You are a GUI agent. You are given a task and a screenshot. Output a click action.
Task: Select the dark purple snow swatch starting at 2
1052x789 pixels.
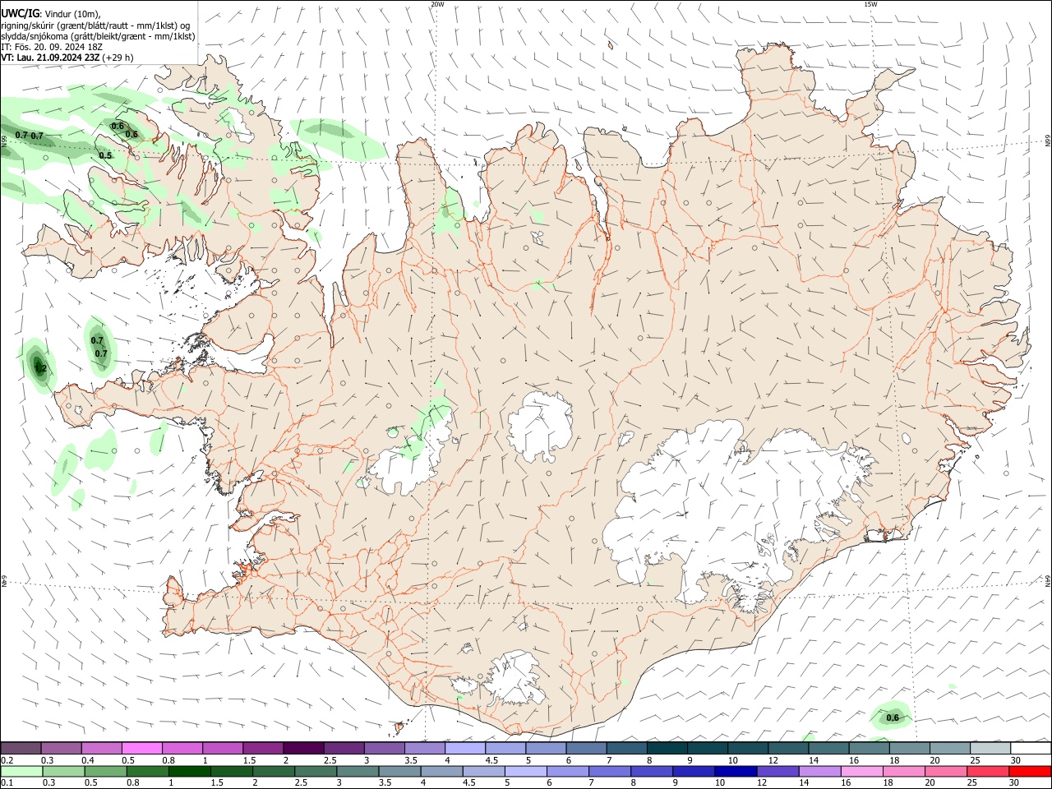303,748
